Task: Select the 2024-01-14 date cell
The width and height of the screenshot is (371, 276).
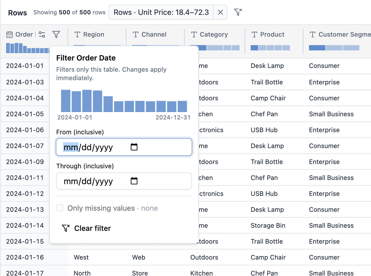Action: [25, 226]
